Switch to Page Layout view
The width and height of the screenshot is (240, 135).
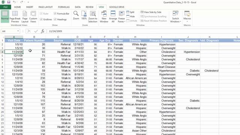(25, 16)
